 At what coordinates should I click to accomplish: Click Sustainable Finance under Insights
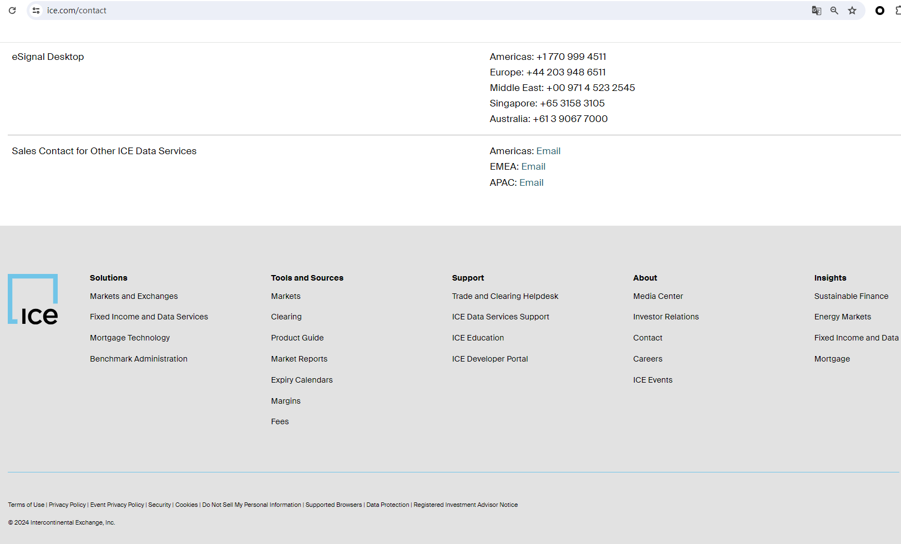[x=851, y=296]
